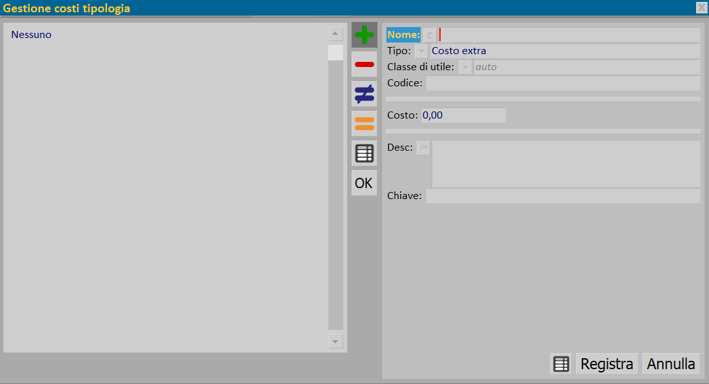The width and height of the screenshot is (709, 384).
Task: Click the OK button in the toolbar
Action: point(364,183)
